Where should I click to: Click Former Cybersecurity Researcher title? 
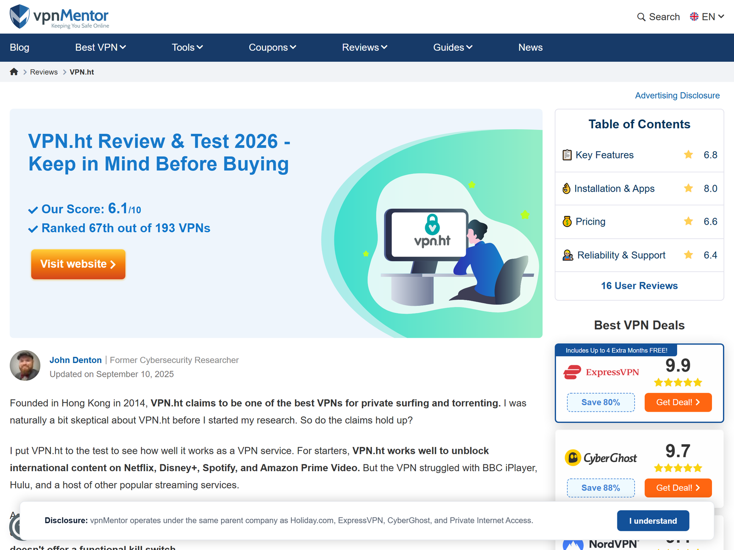pos(174,360)
